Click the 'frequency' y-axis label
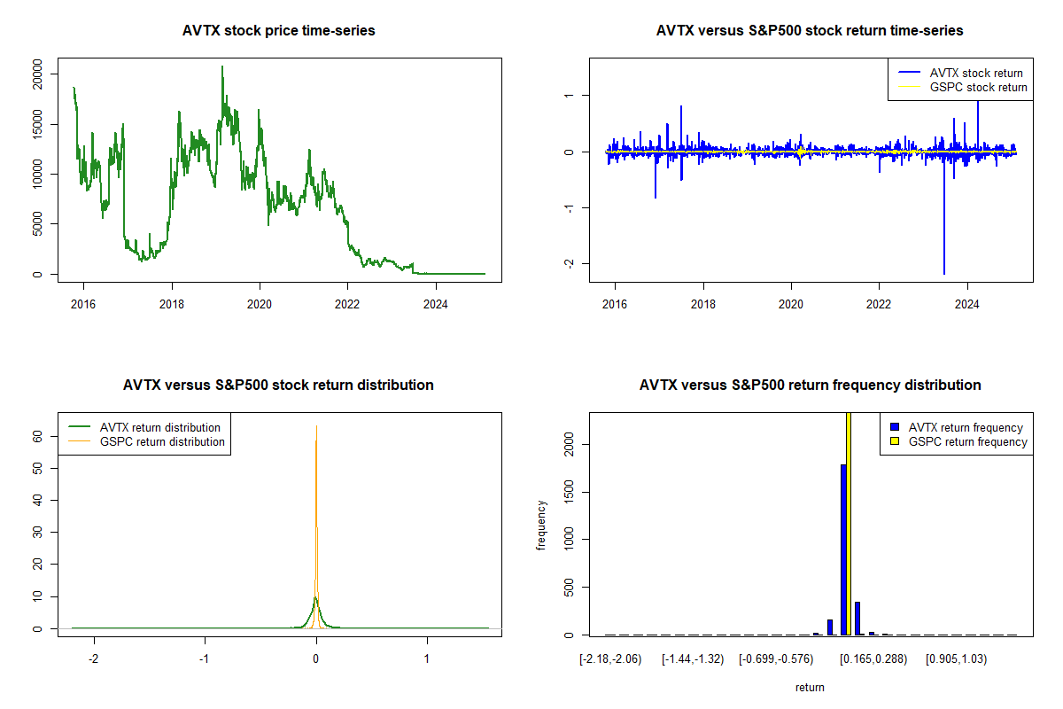The height and width of the screenshot is (709, 1063). click(x=541, y=526)
